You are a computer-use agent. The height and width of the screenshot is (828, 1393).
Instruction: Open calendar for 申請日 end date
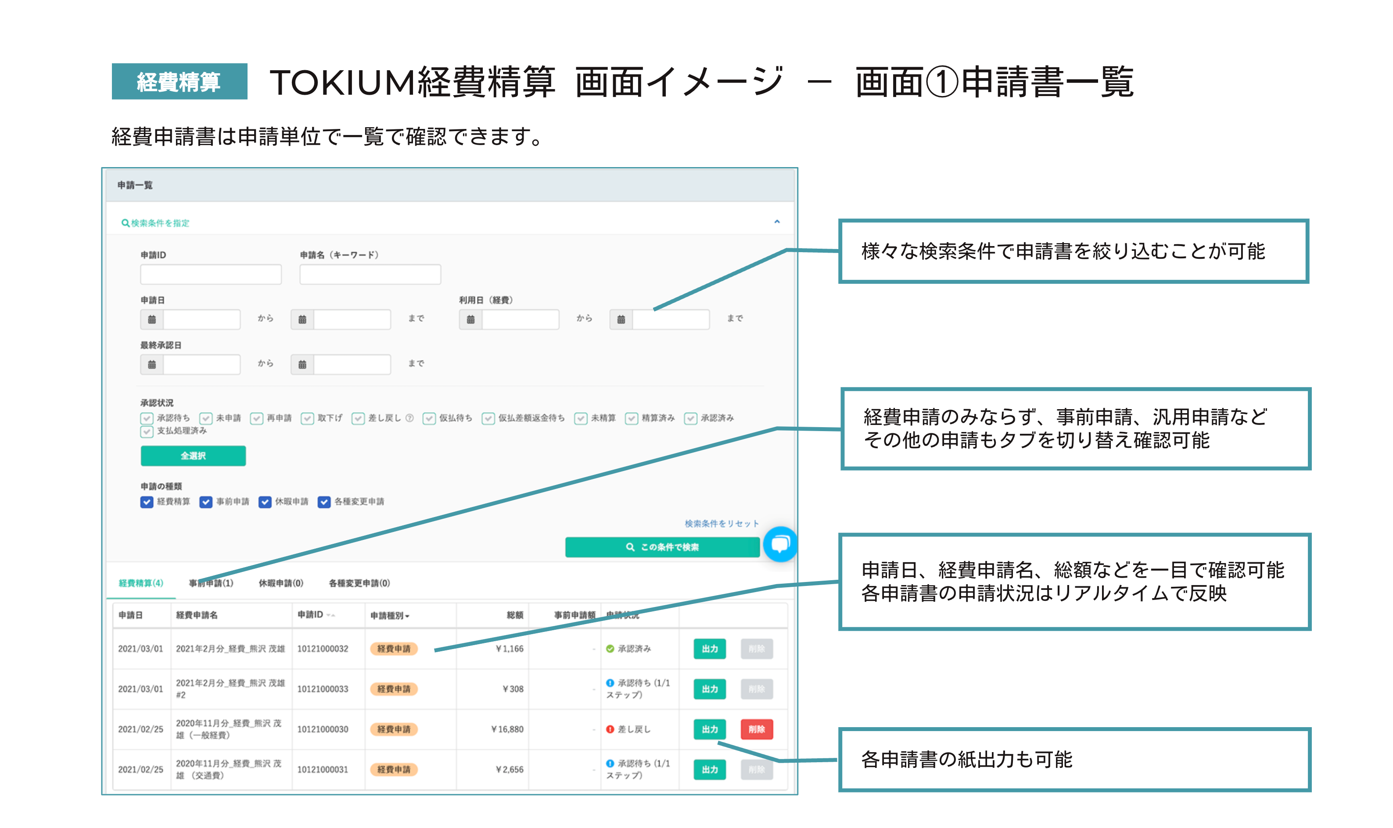coord(302,320)
